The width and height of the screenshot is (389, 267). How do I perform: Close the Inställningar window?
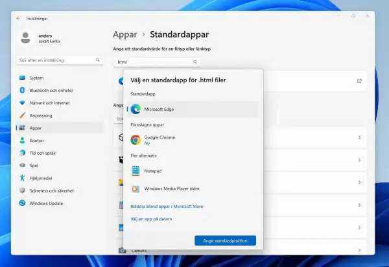(368, 16)
